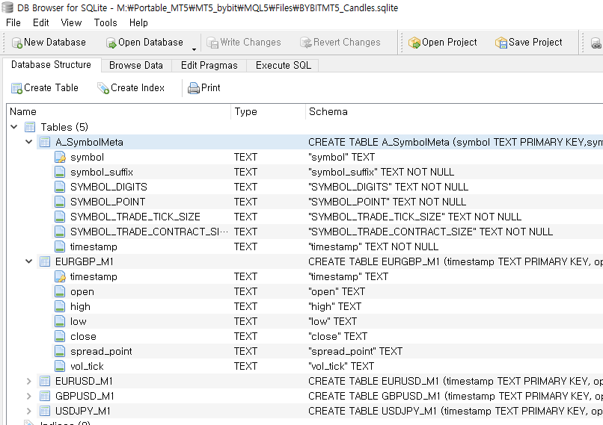Viewport: 603px width, 425px height.
Task: Click the symbol_suffix field icon
Action: click(60, 172)
